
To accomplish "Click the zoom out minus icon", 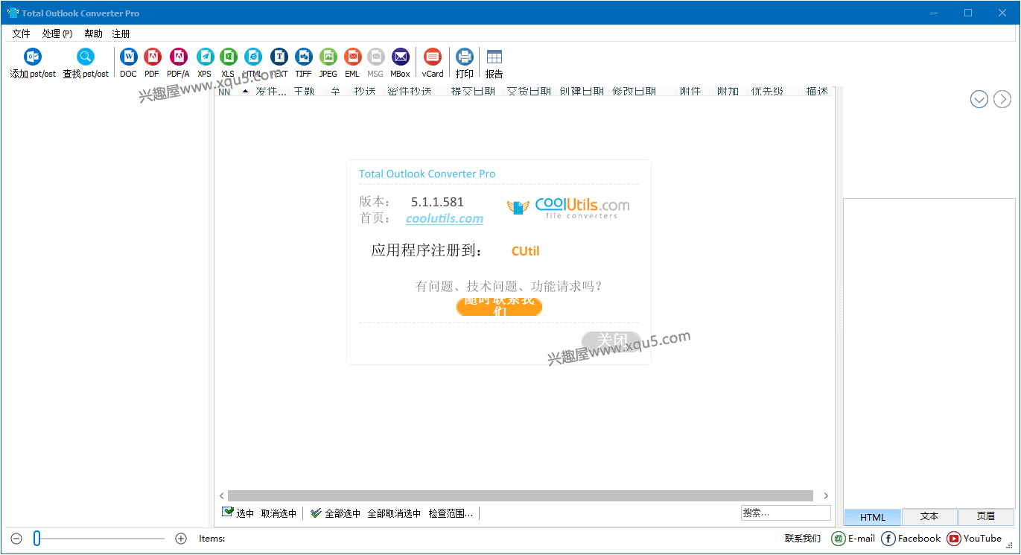I will 16,539.
